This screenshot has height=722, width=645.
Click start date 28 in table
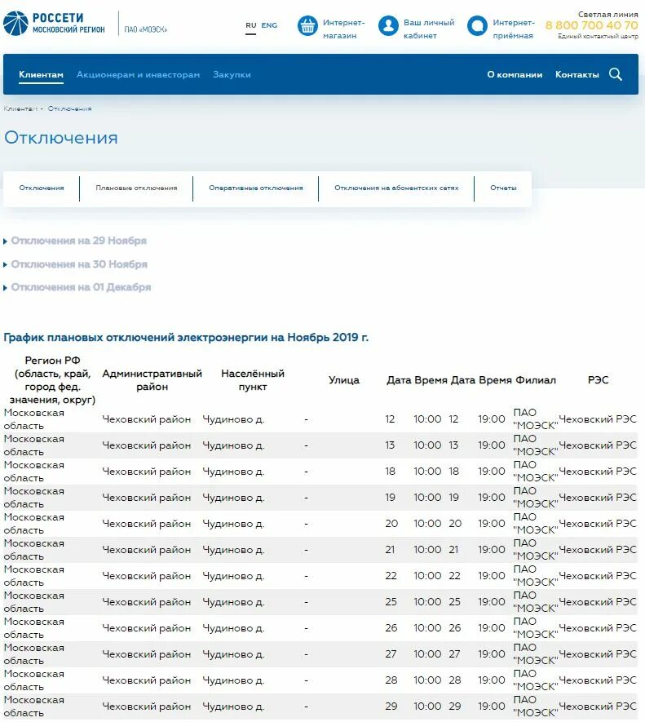click(391, 680)
